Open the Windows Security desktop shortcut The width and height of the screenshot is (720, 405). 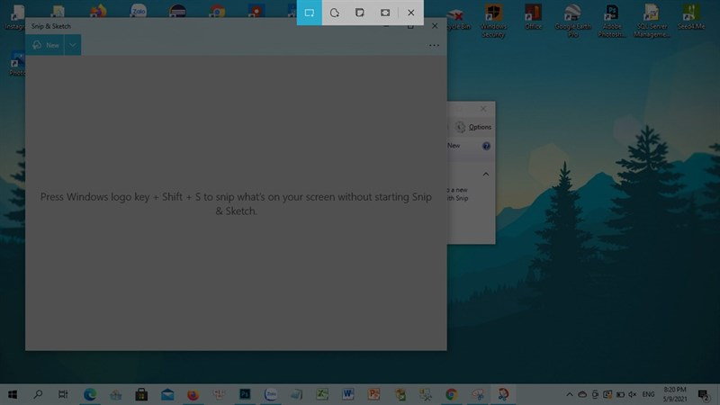(493, 21)
